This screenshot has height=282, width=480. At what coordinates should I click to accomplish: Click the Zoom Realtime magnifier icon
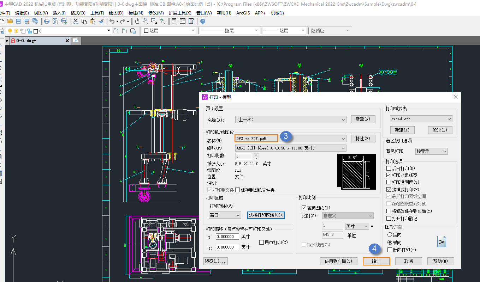pos(145,21)
